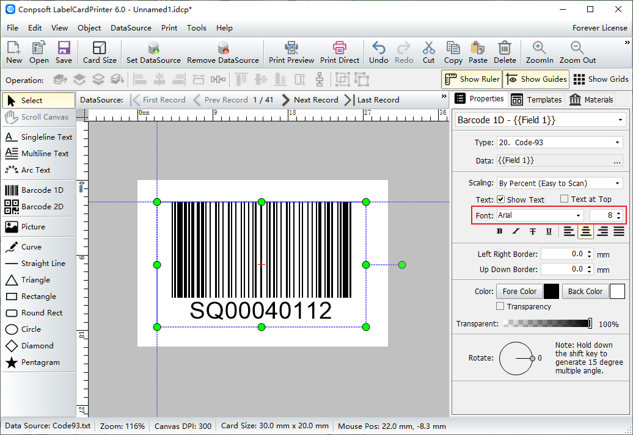Screen dimensions: 633x435
Task: Select the Curve drawing tool
Action: pyautogui.click(x=38, y=246)
